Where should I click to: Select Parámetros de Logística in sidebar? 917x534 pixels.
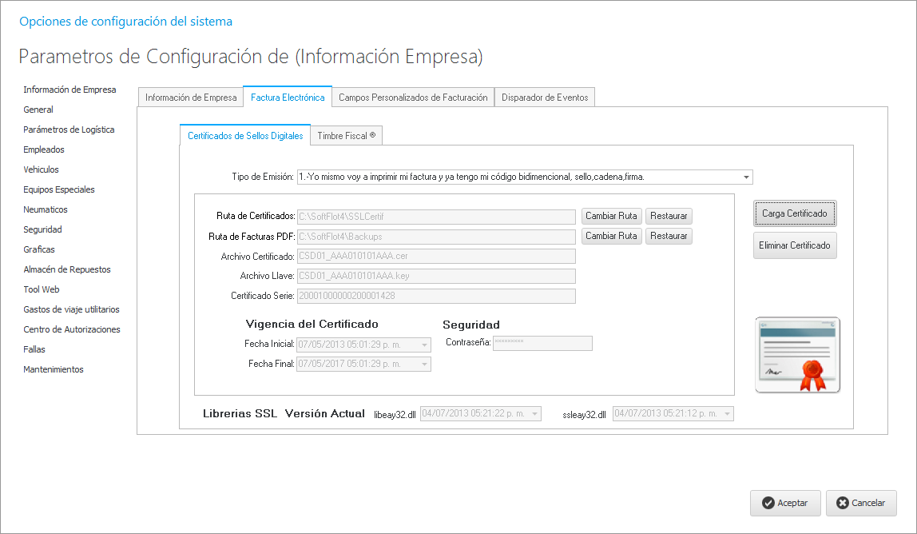point(69,130)
